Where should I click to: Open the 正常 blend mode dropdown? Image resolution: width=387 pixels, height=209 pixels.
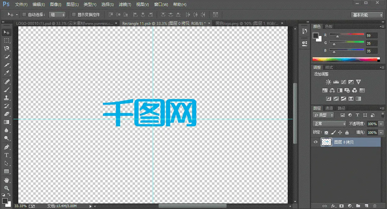pyautogui.click(x=329, y=124)
